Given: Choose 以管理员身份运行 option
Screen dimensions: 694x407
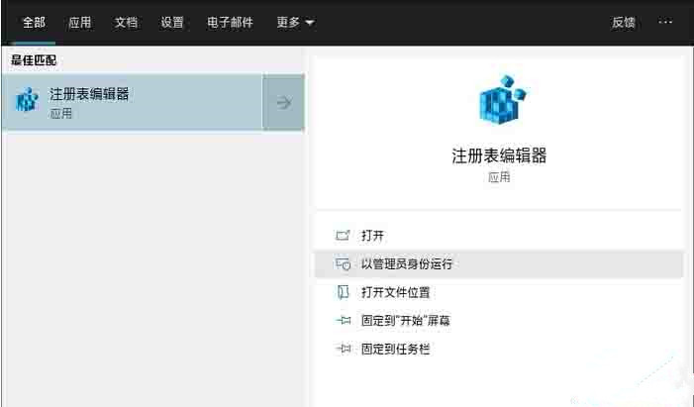Looking at the screenshot, I should (499, 264).
